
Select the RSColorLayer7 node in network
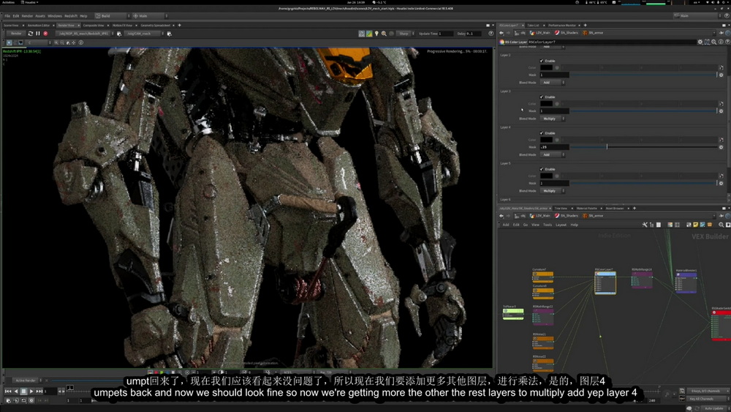point(605,282)
